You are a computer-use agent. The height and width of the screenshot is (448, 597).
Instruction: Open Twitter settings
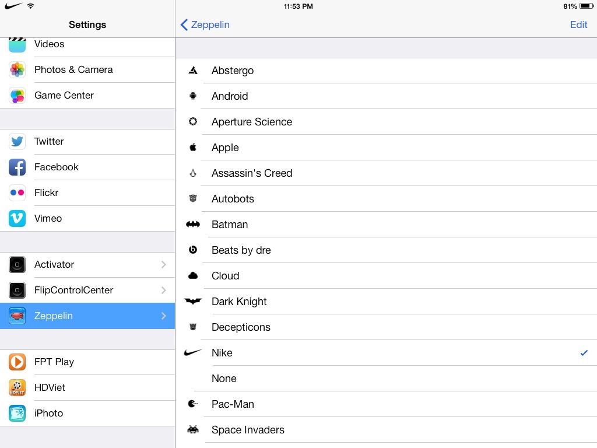87,141
